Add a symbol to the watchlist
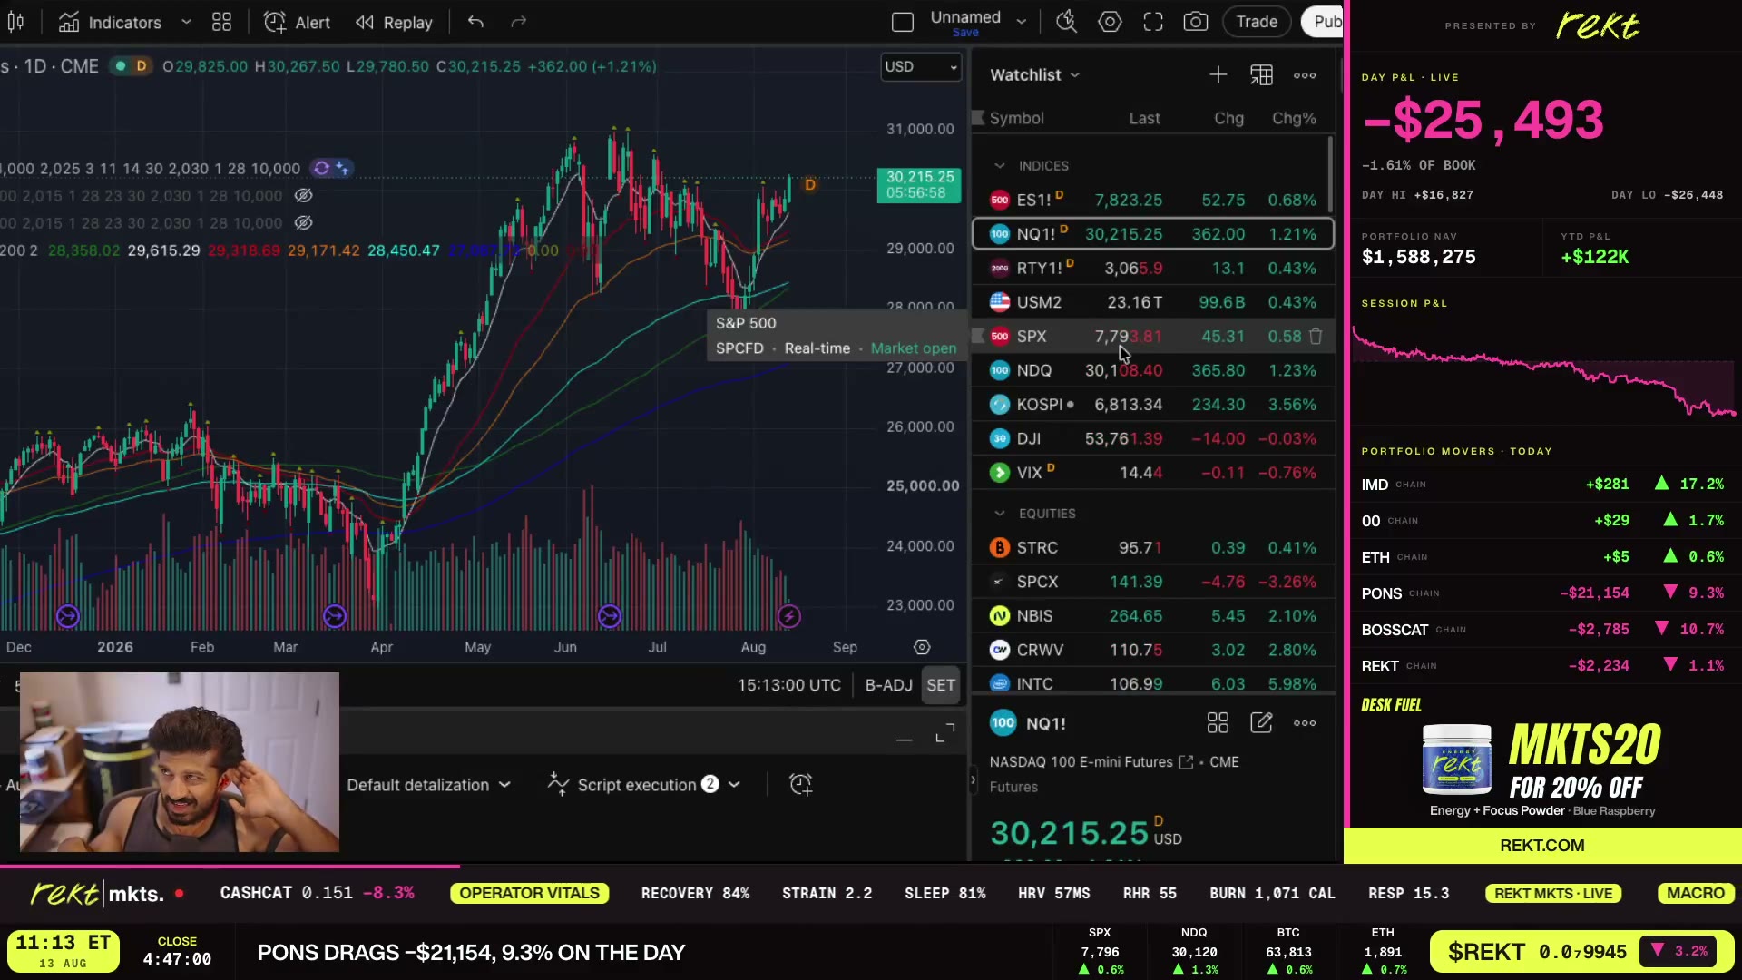Image resolution: width=1742 pixels, height=980 pixels. 1218,74
